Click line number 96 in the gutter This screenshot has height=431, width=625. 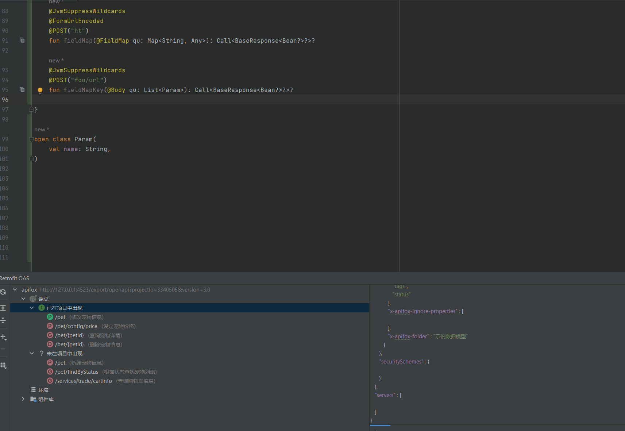5,100
